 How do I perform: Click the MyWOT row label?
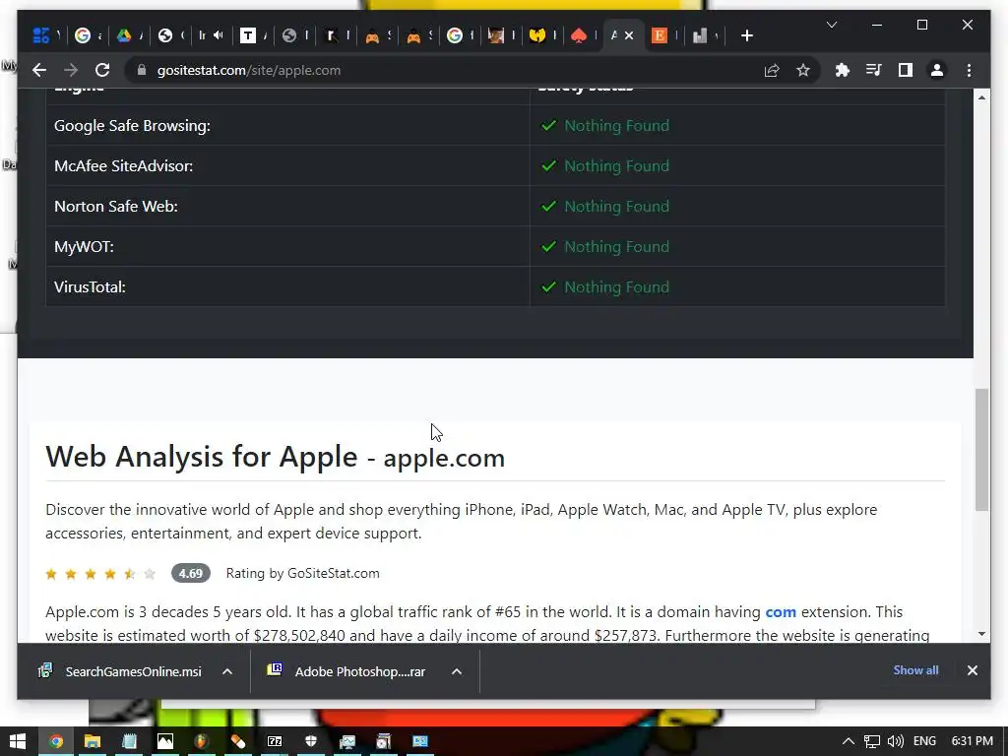84,247
